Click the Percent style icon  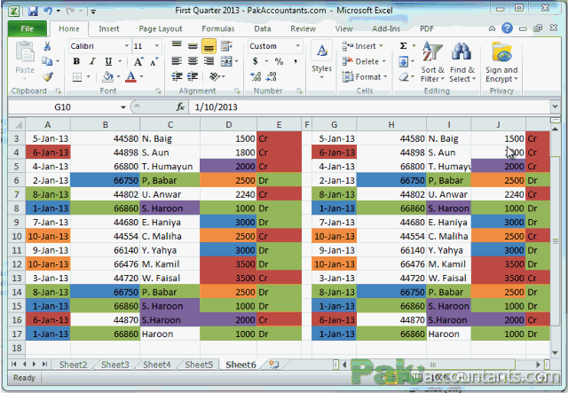[x=279, y=61]
